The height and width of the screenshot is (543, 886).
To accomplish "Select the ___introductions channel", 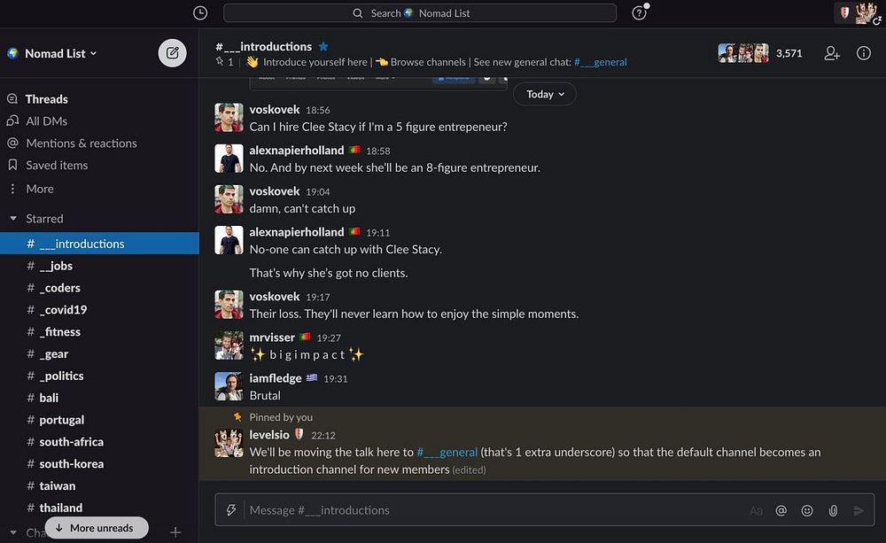I will (x=99, y=244).
